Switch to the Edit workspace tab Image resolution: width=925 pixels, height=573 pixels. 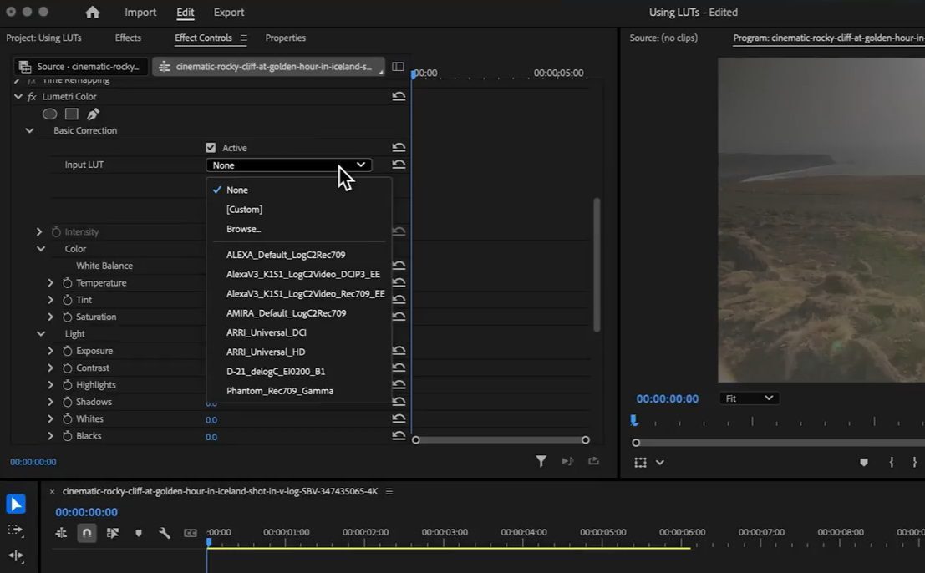186,12
